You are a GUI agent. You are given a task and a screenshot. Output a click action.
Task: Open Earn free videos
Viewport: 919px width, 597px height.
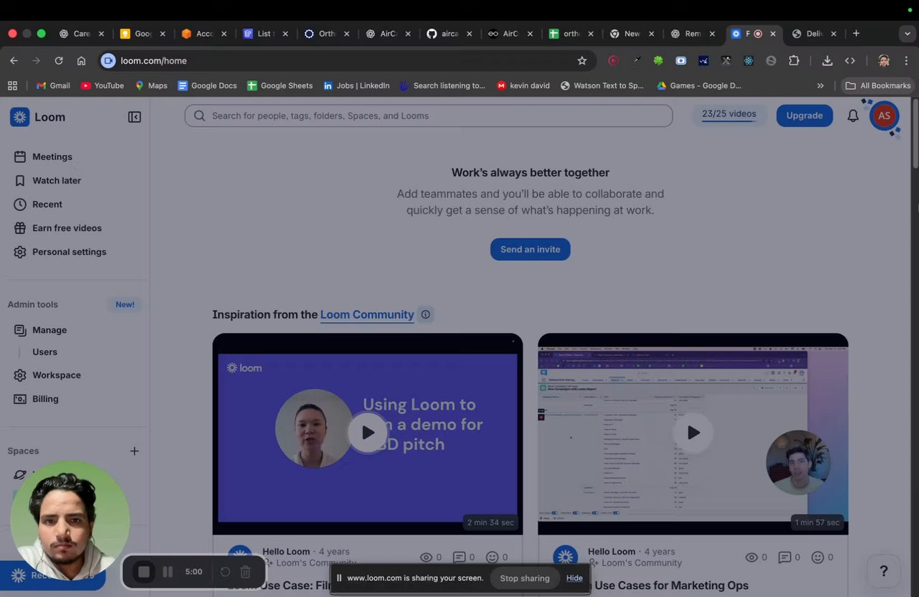[67, 227]
